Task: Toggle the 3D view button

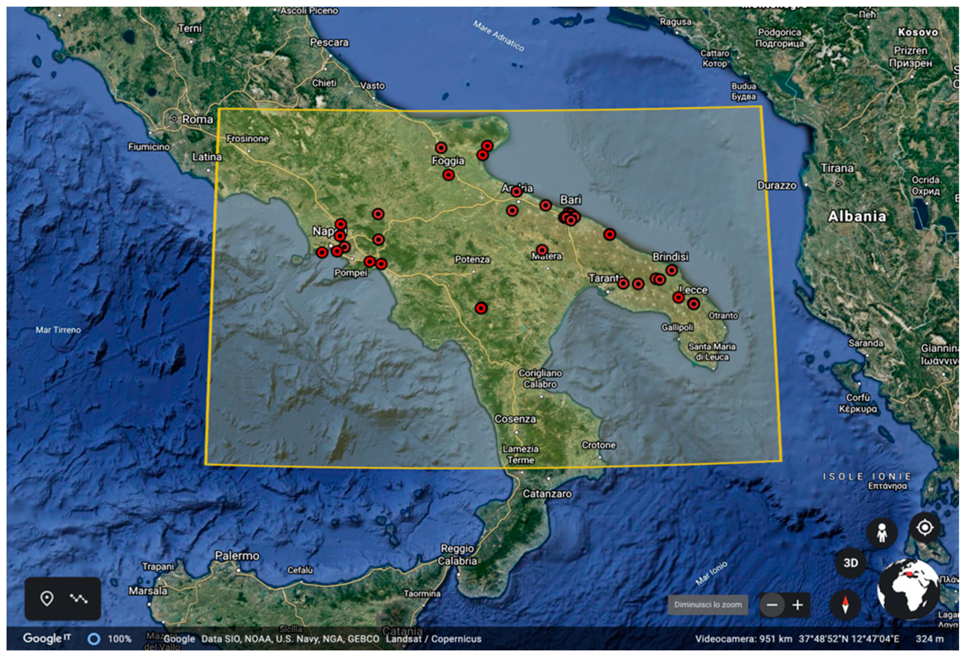Action: tap(850, 563)
